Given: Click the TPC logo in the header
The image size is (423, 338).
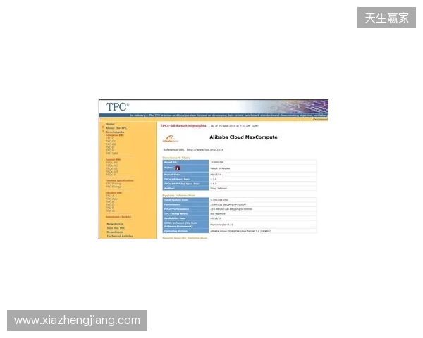Looking at the screenshot, I should 118,107.
